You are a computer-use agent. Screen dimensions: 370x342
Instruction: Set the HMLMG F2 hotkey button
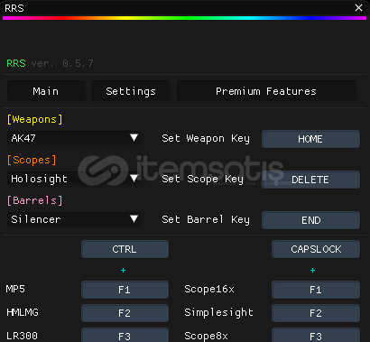coord(125,313)
